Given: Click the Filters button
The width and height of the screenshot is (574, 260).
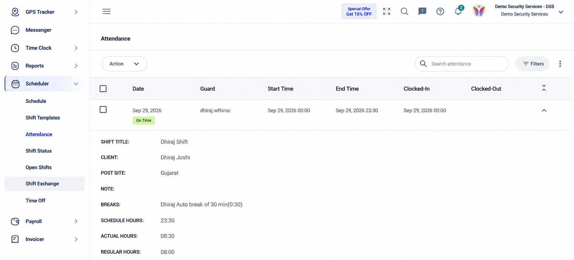Looking at the screenshot, I should [533, 64].
